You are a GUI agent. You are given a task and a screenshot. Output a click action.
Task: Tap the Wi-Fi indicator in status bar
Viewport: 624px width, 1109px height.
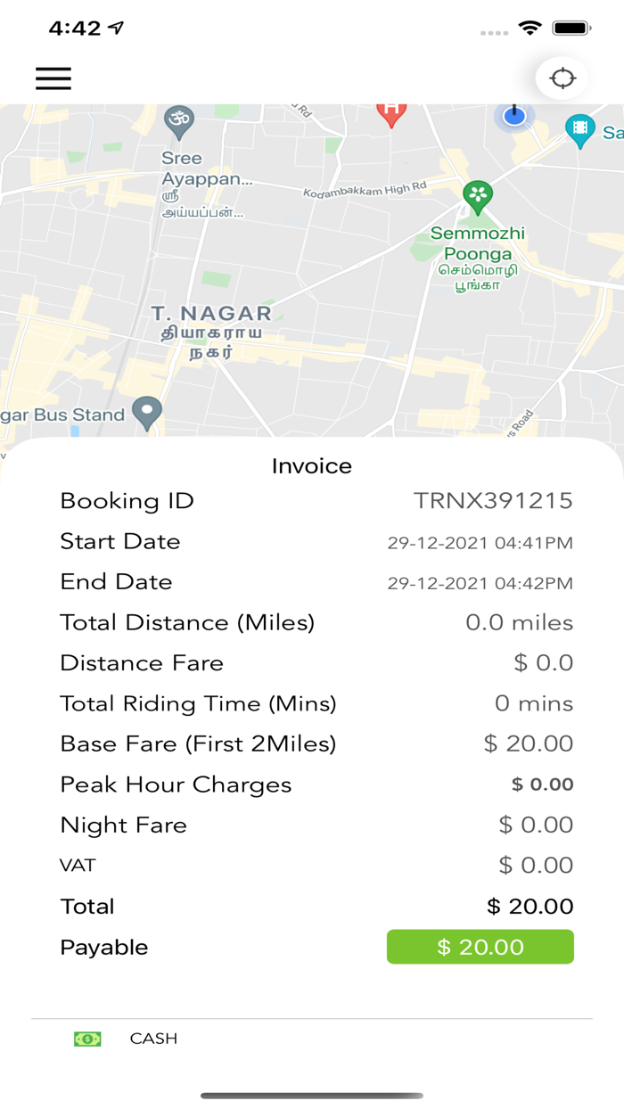pos(531,28)
